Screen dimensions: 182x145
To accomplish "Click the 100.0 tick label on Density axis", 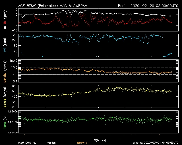I will pyautogui.click(x=14, y=61).
